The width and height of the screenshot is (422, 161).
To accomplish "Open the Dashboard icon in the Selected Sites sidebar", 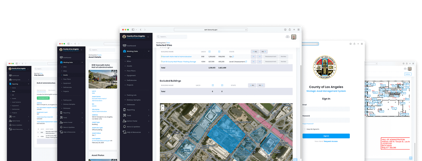I will point(124,46).
